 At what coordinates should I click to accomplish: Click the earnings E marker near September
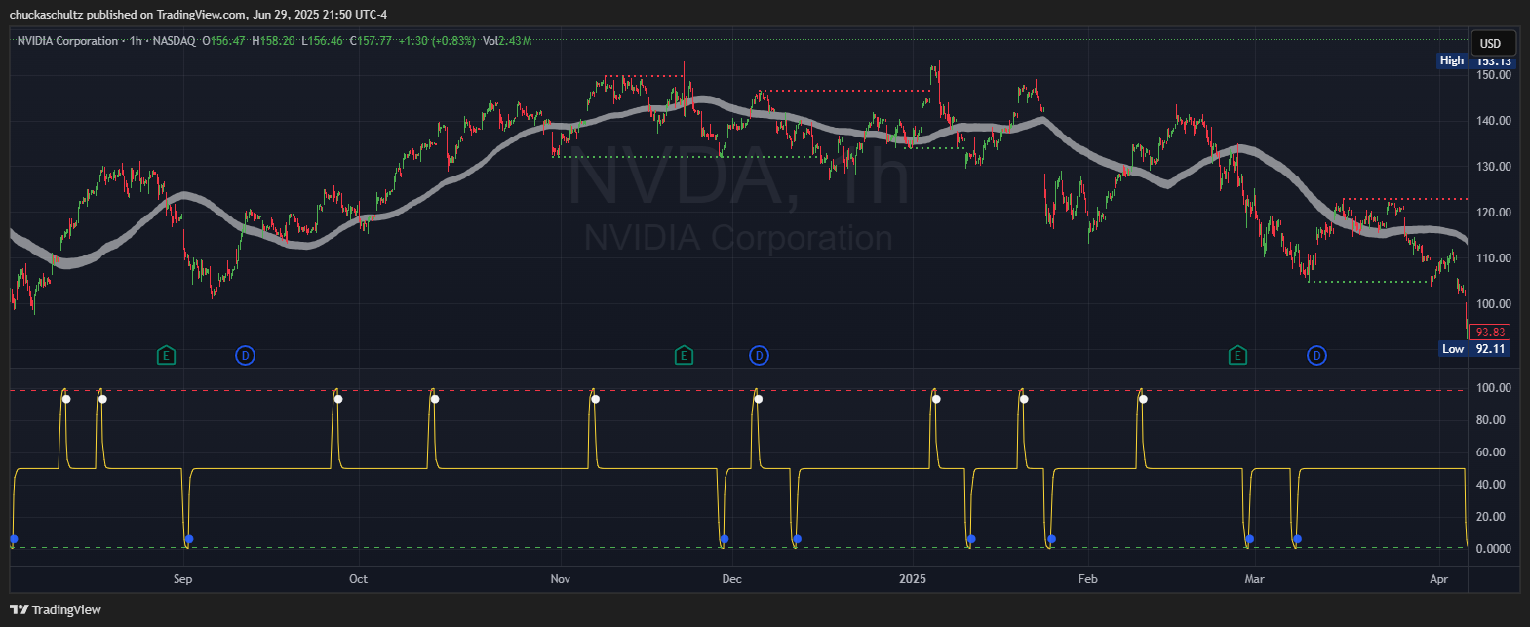tap(166, 356)
